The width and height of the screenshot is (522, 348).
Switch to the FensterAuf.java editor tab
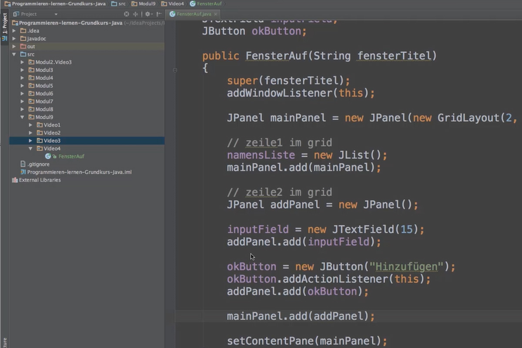click(194, 14)
